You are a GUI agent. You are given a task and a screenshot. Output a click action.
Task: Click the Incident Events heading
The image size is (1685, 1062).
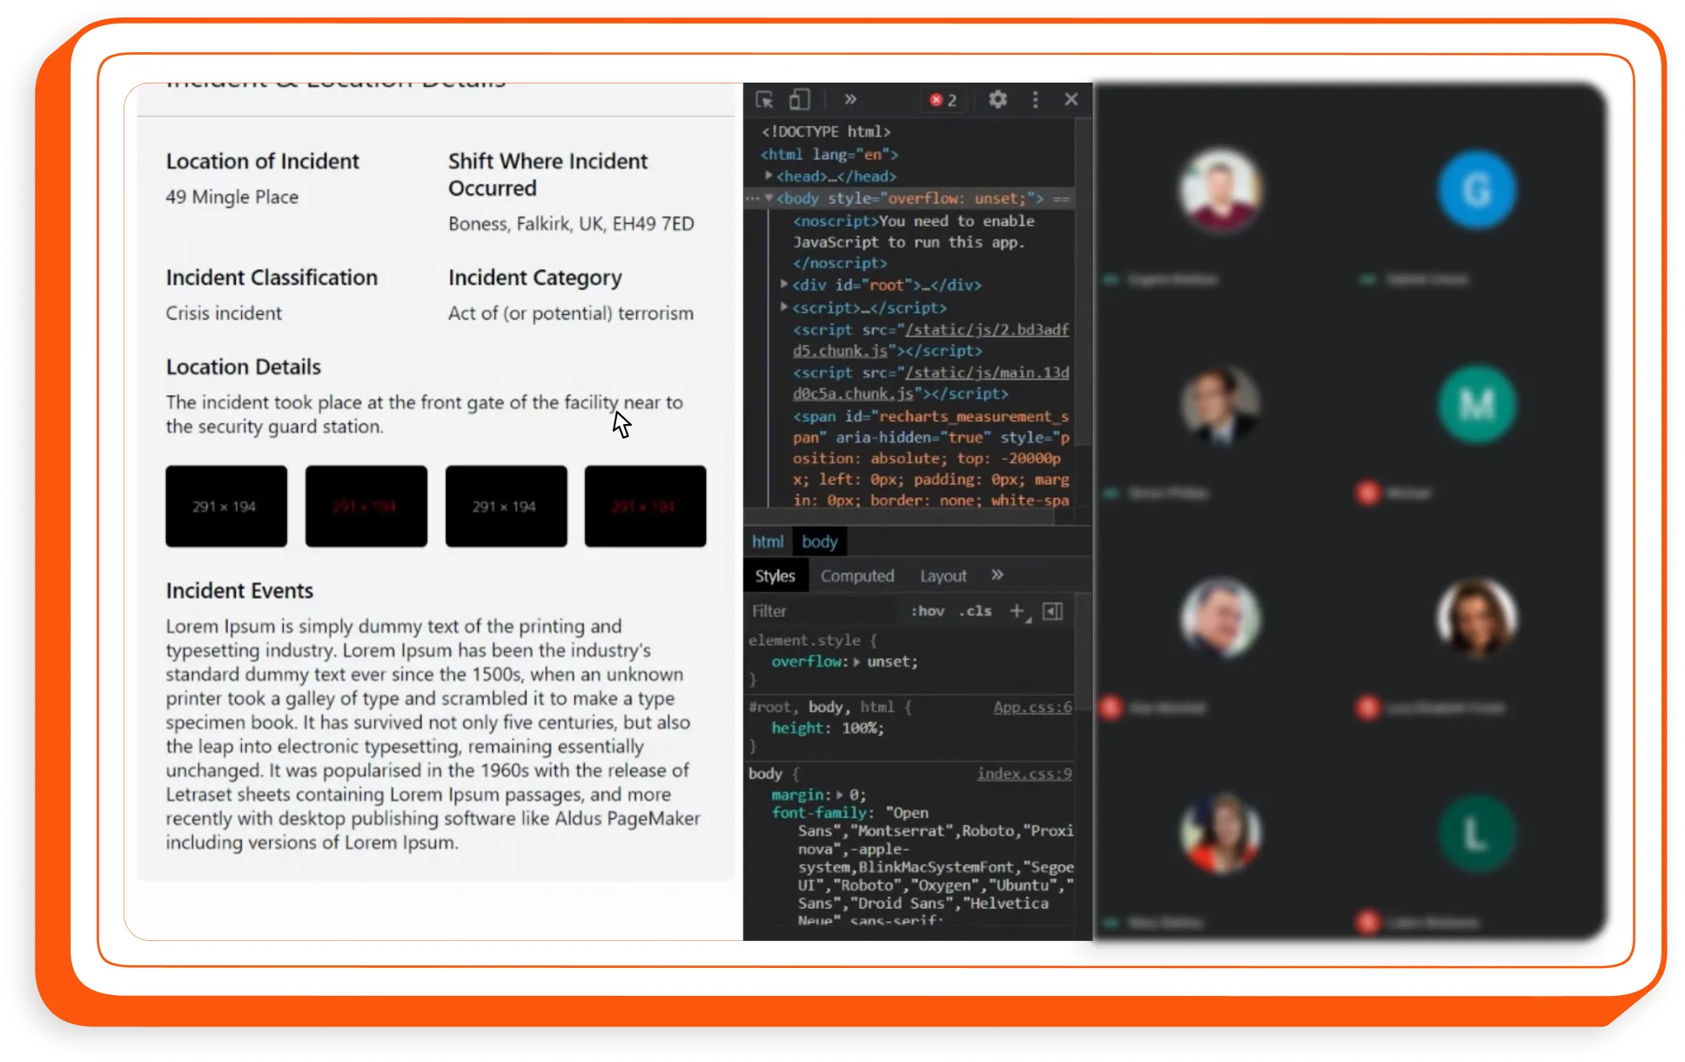point(239,590)
